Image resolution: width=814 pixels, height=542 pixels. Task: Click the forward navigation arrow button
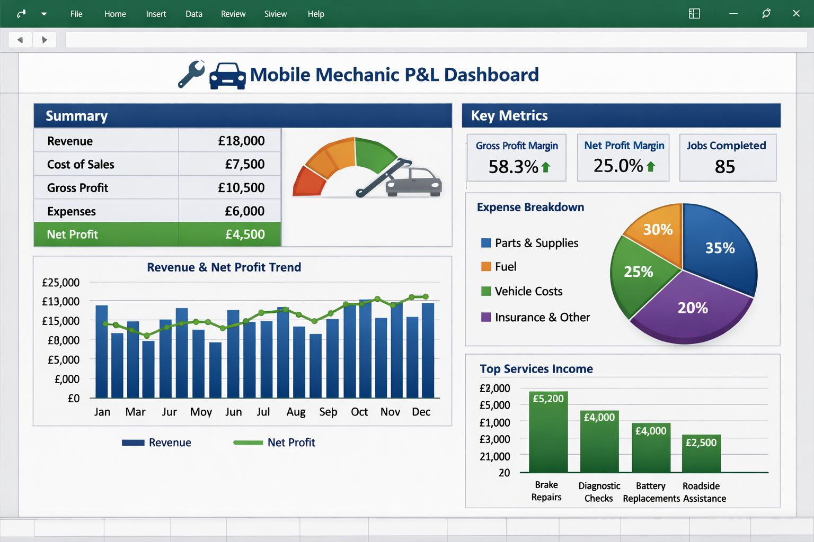coord(45,40)
